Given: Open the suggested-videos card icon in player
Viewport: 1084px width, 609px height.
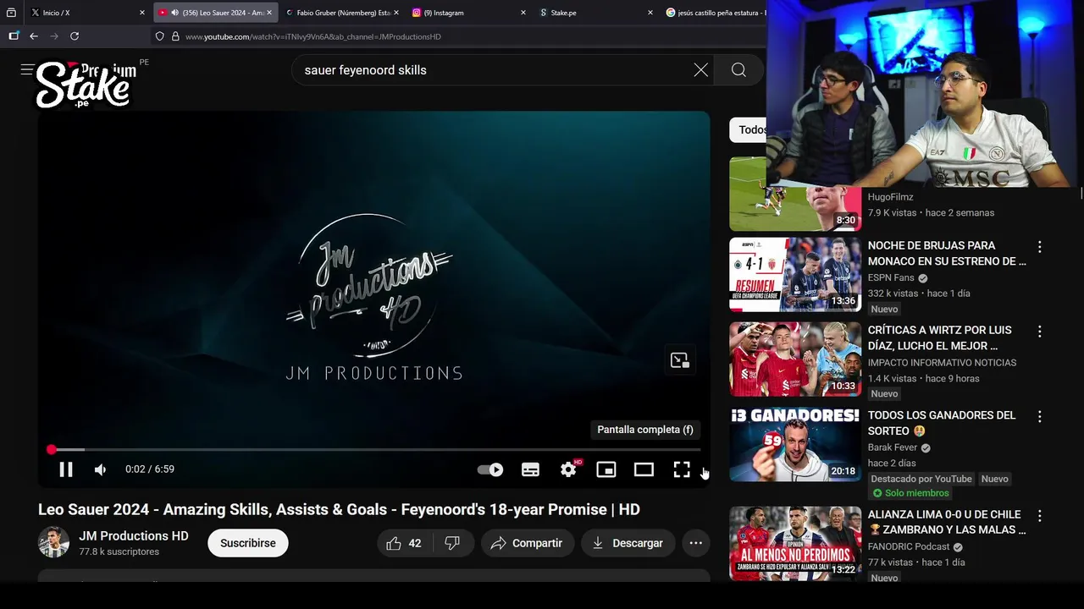Looking at the screenshot, I should point(679,360).
